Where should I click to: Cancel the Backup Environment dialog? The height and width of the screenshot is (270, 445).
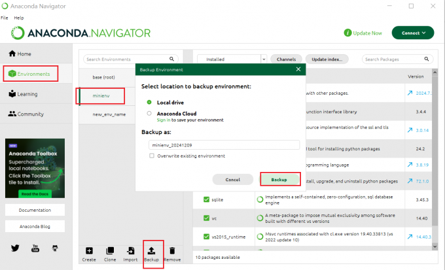pos(233,180)
